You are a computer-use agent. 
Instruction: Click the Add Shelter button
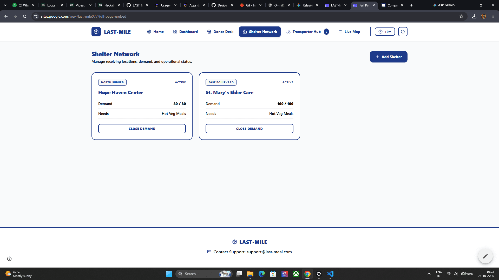tap(389, 57)
